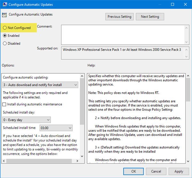Click the title bar policy icon
The width and height of the screenshot is (192, 178).
point(4,5)
